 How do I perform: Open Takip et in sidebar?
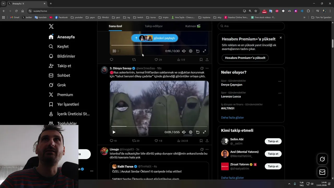click(x=60, y=66)
